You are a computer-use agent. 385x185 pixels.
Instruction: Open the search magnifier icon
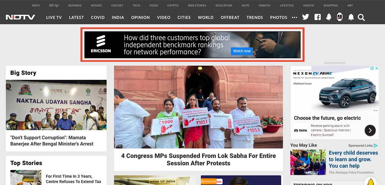361,17
